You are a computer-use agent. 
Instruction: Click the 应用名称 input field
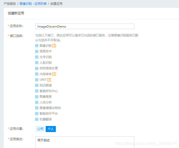[85, 26]
